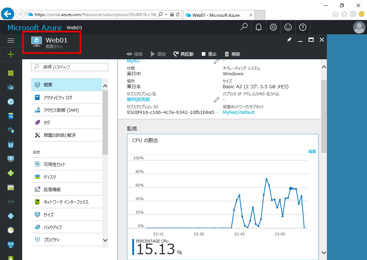367x260 pixels.
Task: Open Azure Active Directory diamond icon
Action: point(11,216)
